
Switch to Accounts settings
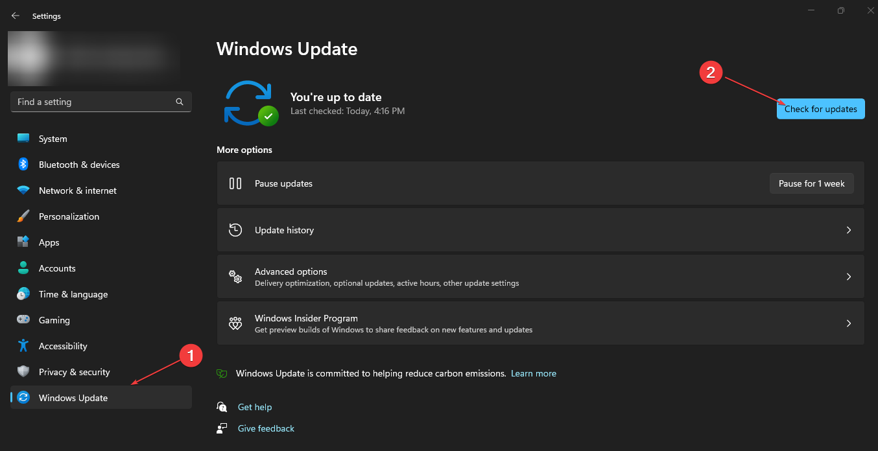point(101,268)
